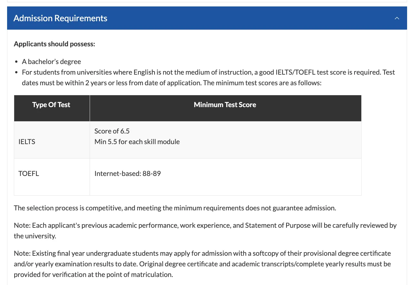Viewport: 420px width, 285px height.
Task: Collapse the Admission Requirements chevron arrow
Action: pos(397,18)
